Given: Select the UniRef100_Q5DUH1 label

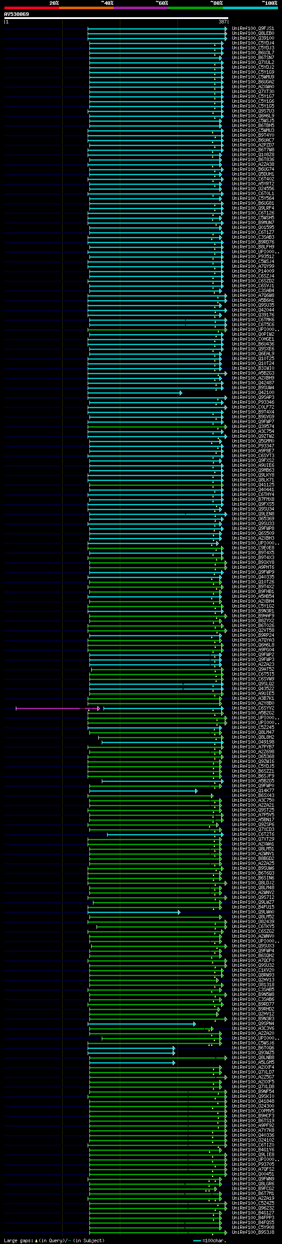Looking at the screenshot, I should pos(252,174).
